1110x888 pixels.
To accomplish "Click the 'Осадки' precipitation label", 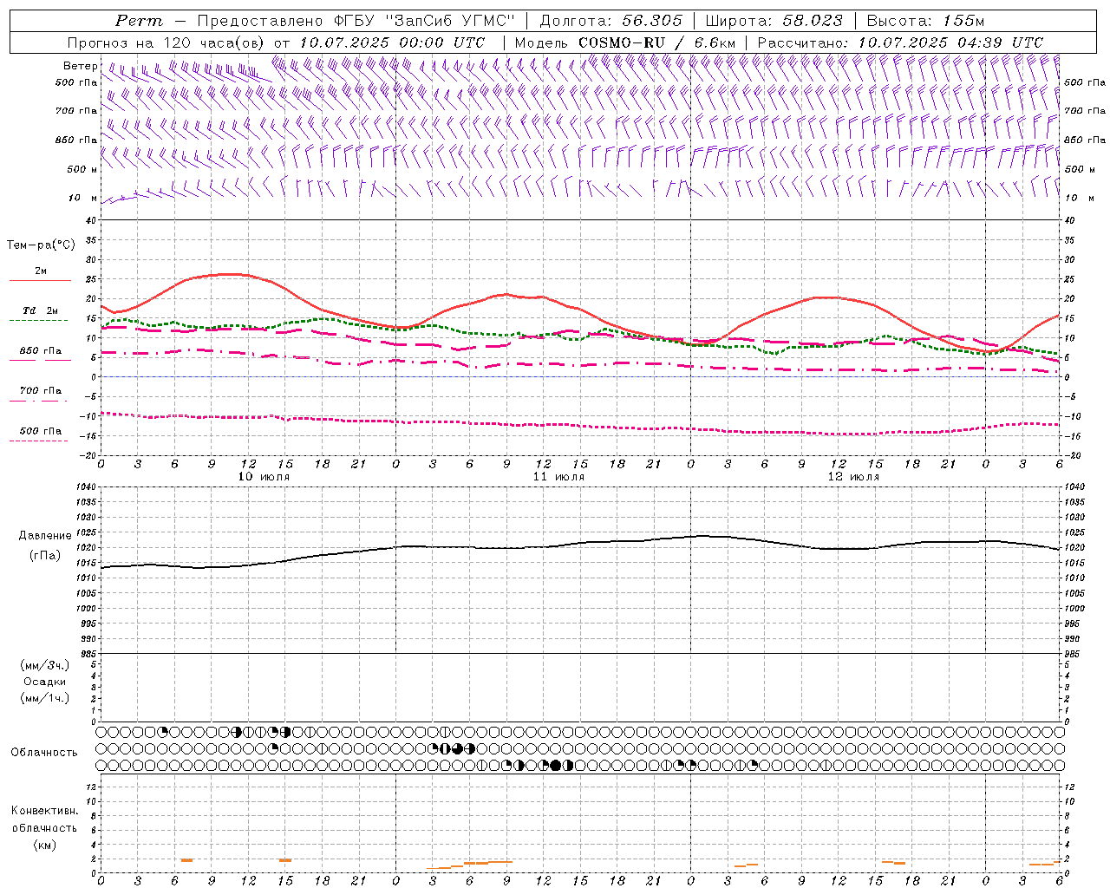I will tap(45, 682).
